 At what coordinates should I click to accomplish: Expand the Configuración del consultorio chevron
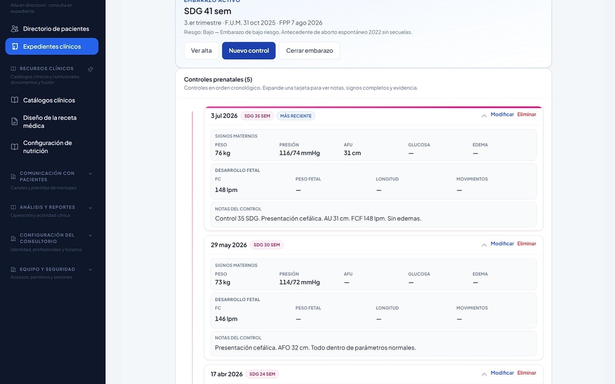91,236
